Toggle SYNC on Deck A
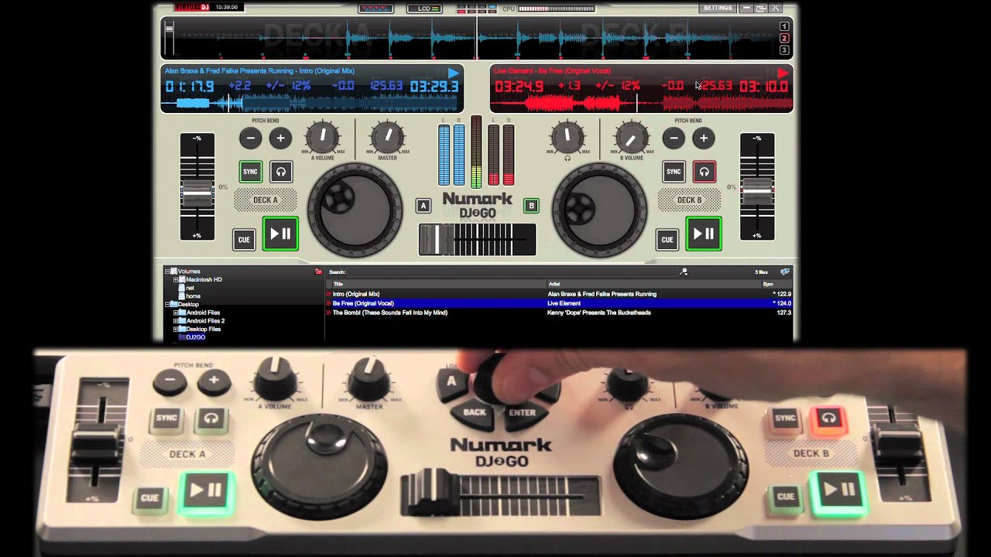The height and width of the screenshot is (557, 991). pyautogui.click(x=250, y=172)
